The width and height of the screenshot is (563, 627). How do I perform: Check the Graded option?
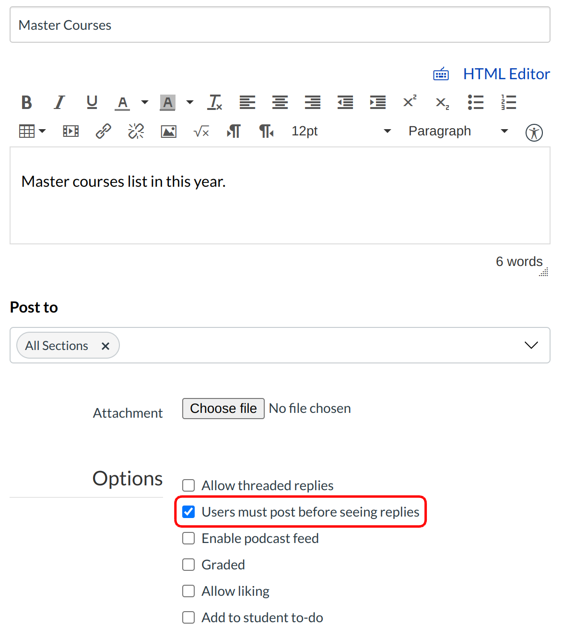[188, 565]
